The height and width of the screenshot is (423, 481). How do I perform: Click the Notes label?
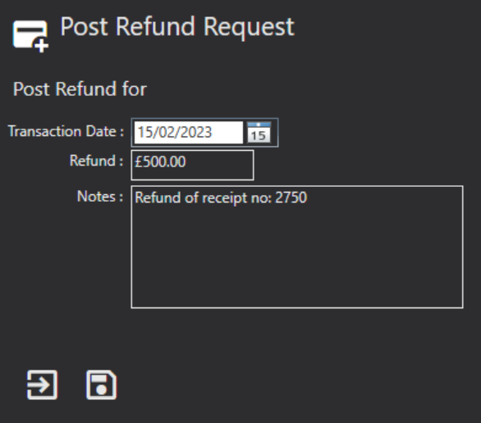100,197
